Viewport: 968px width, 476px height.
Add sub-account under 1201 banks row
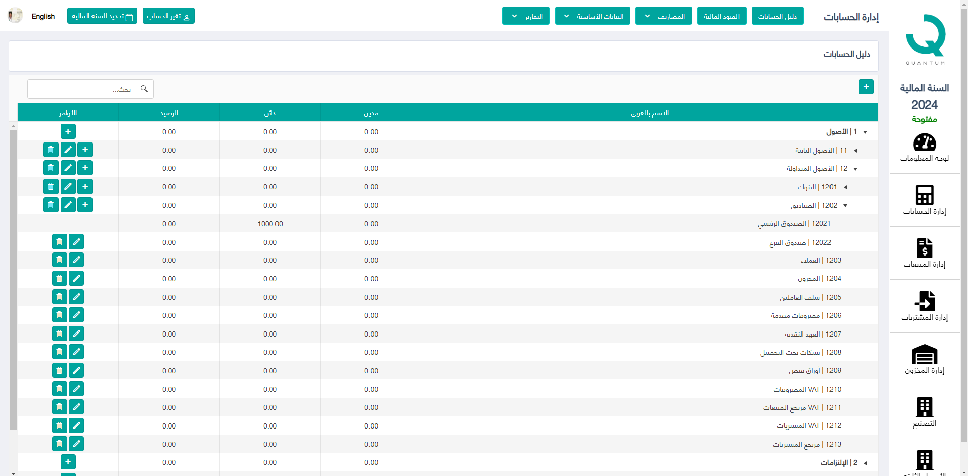click(x=85, y=187)
